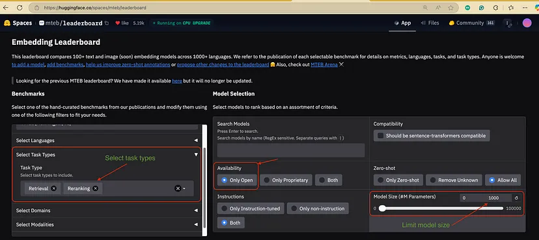Click the Search Models input field
Viewport: 539px width, 240px height.
click(291, 150)
